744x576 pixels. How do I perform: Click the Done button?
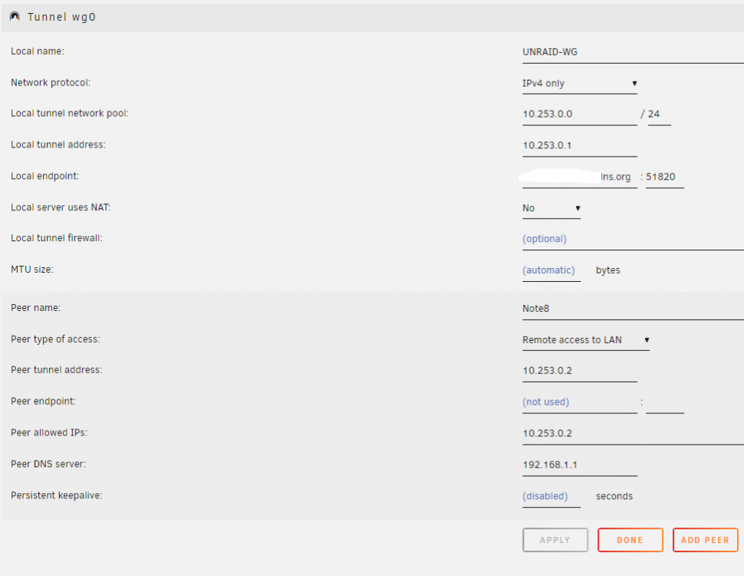pos(630,540)
